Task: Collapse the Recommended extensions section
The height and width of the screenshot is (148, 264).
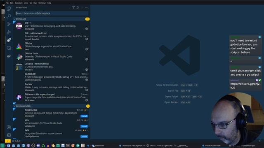Action: [51, 106]
